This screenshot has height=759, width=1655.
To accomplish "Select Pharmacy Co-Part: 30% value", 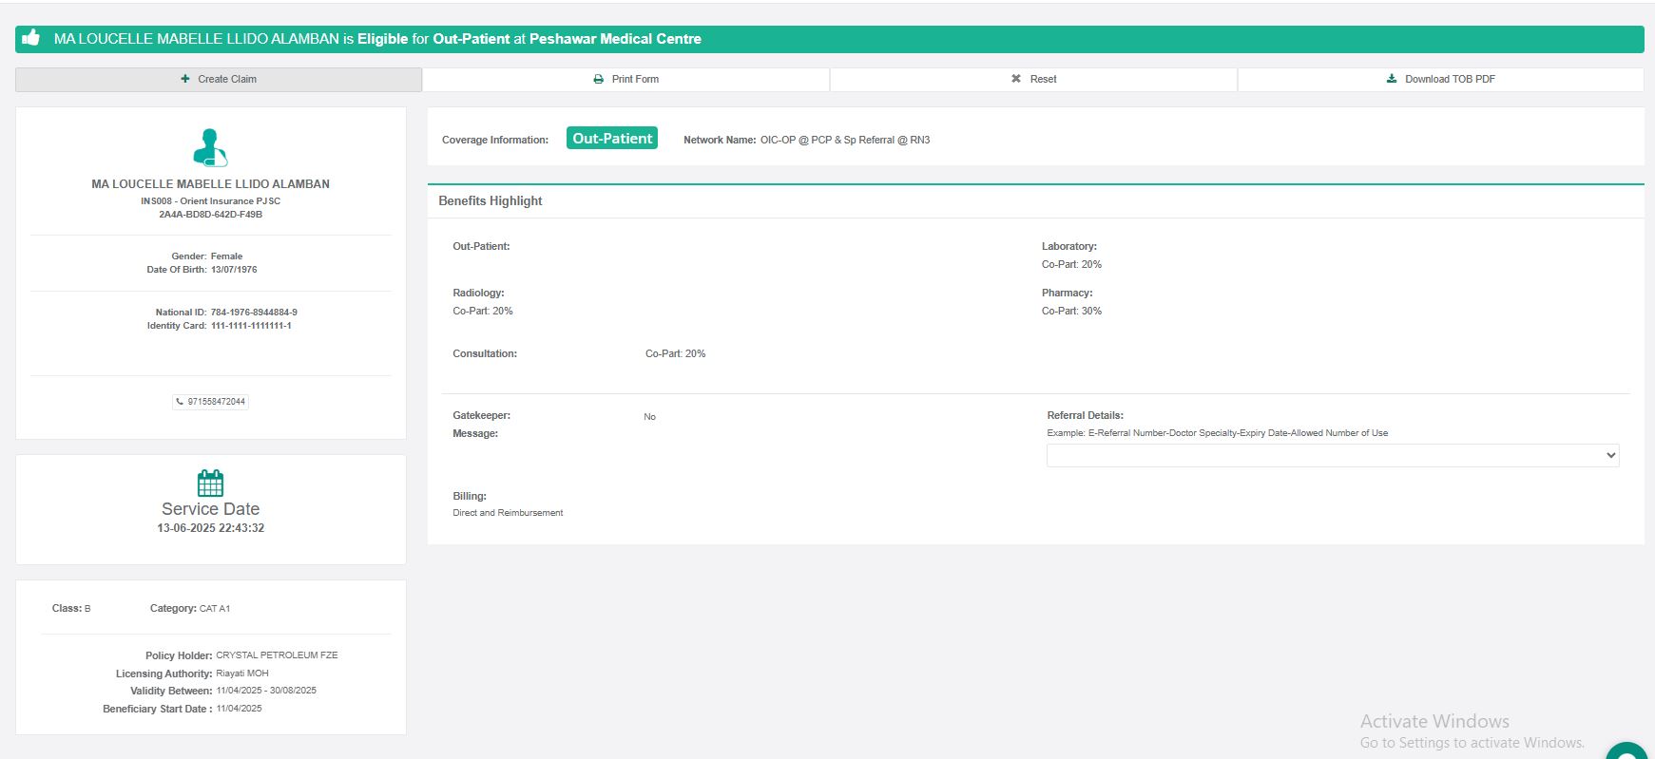I will 1071,311.
